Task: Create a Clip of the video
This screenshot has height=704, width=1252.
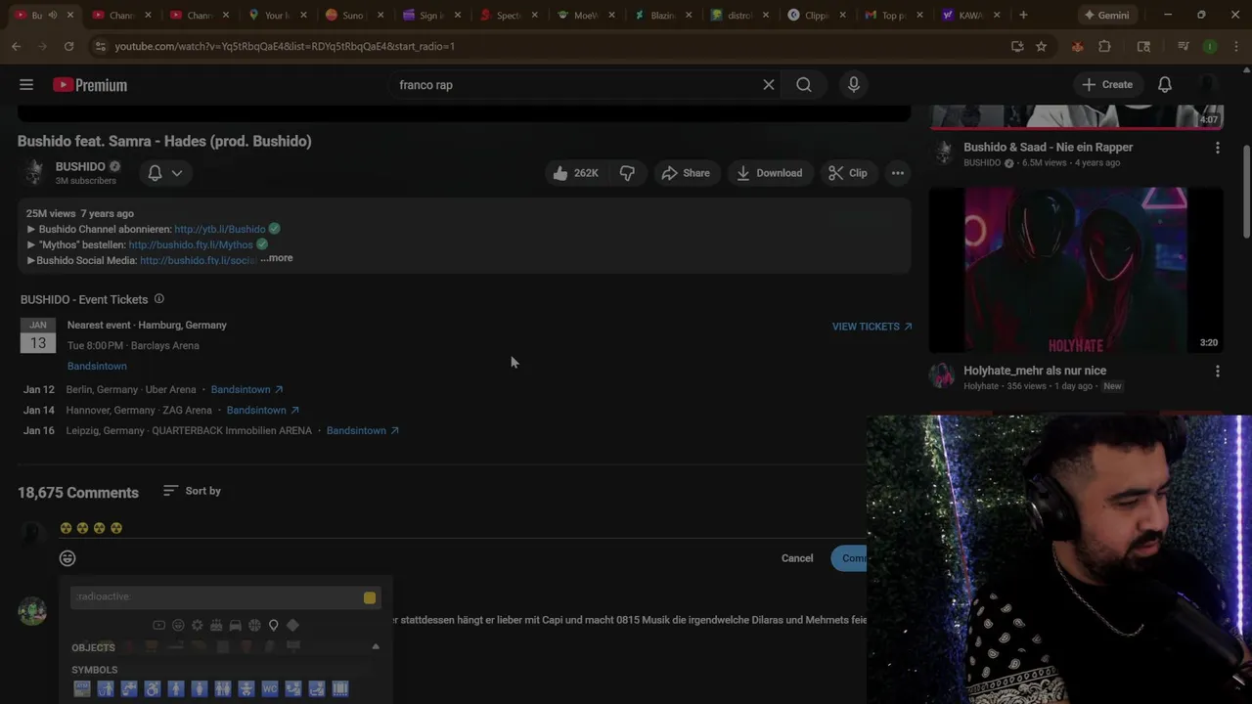Action: click(x=848, y=173)
